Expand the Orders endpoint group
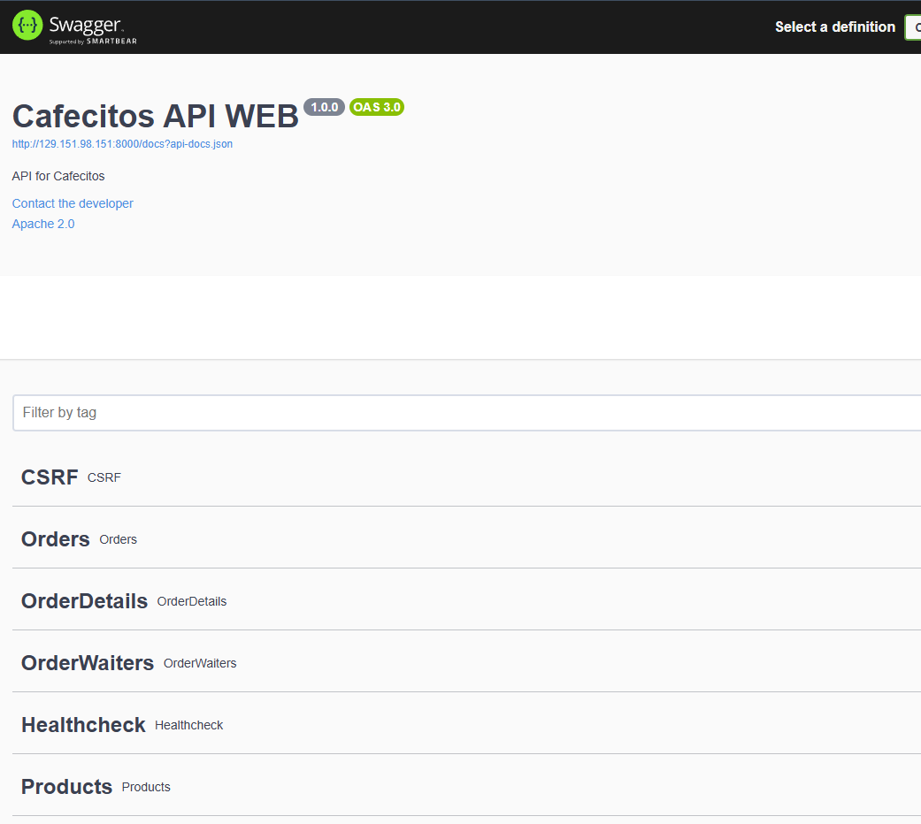Screen dimensions: 921x824 (56, 539)
